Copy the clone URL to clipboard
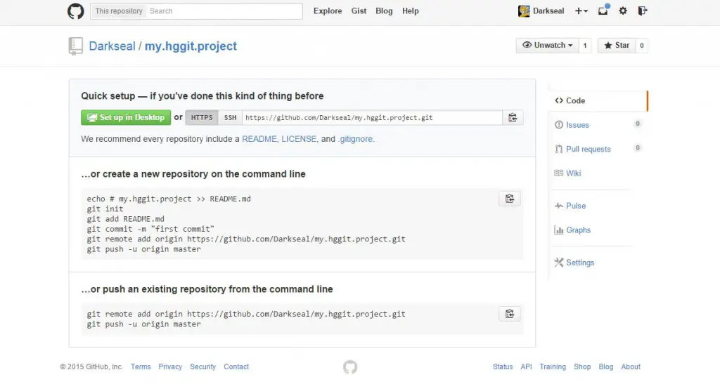720x384 pixels. click(x=513, y=118)
